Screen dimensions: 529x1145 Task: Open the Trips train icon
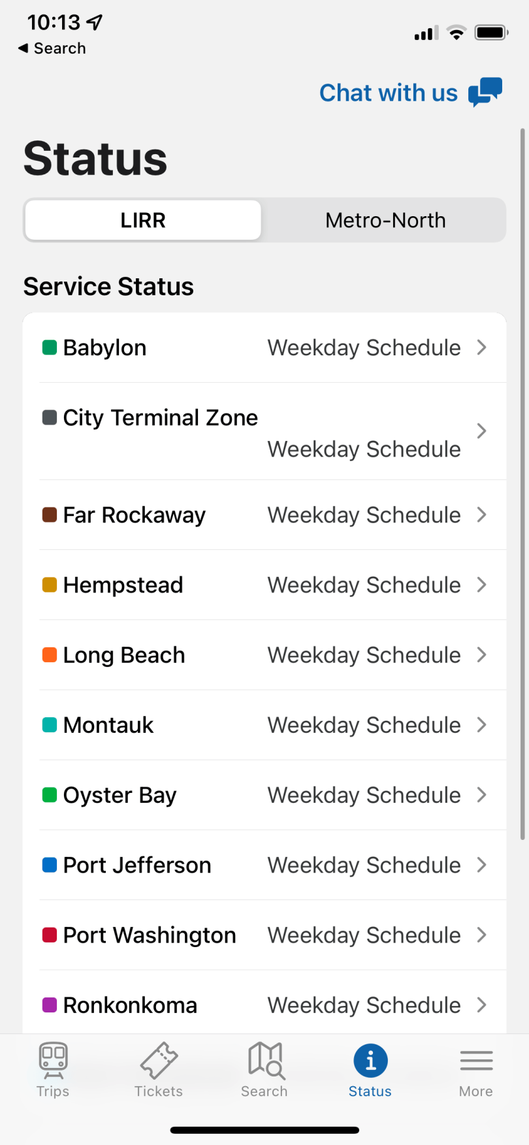tap(53, 1060)
